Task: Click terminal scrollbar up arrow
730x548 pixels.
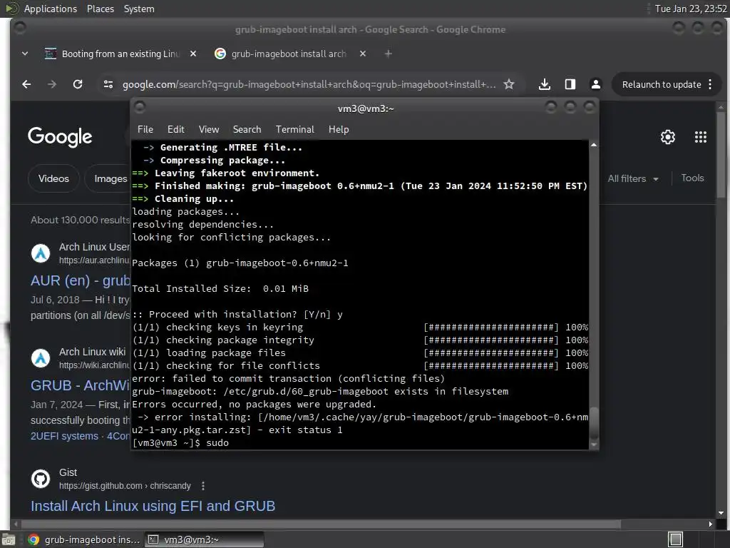Action: (594, 146)
